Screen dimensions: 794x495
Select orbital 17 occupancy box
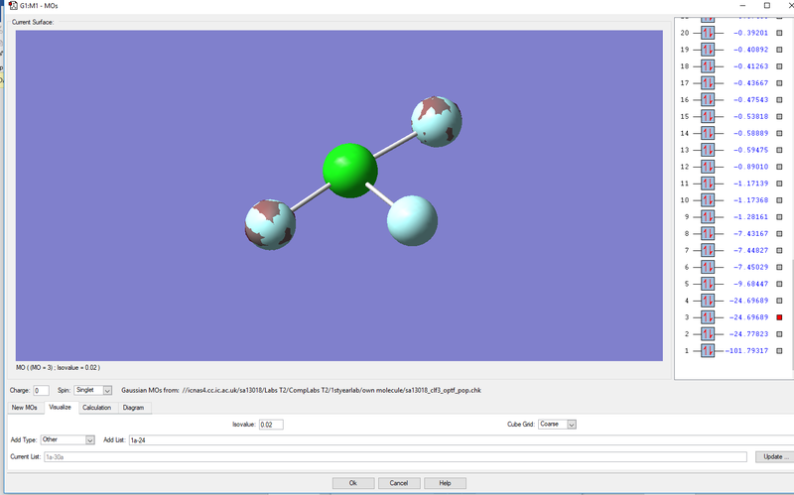click(708, 83)
